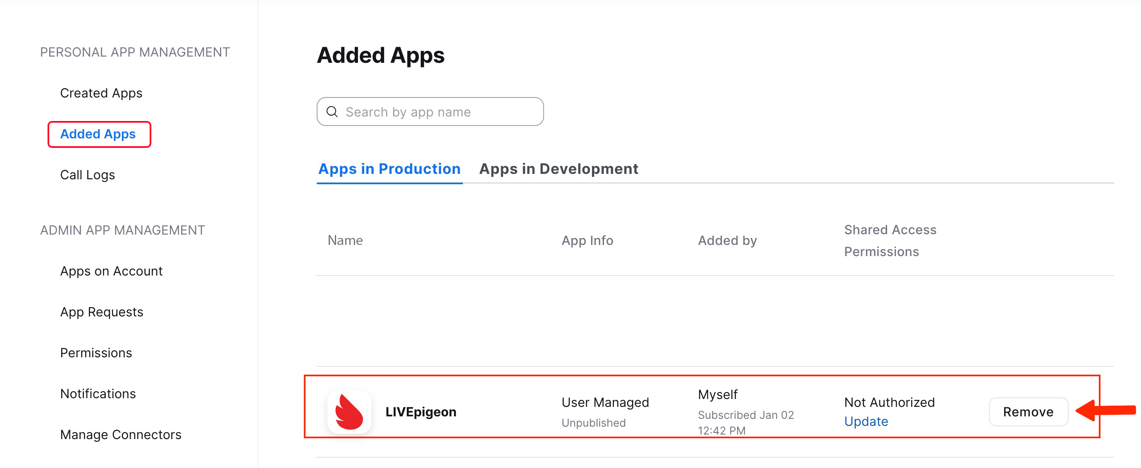The height and width of the screenshot is (468, 1141).
Task: Click the Name column header
Action: coord(345,240)
